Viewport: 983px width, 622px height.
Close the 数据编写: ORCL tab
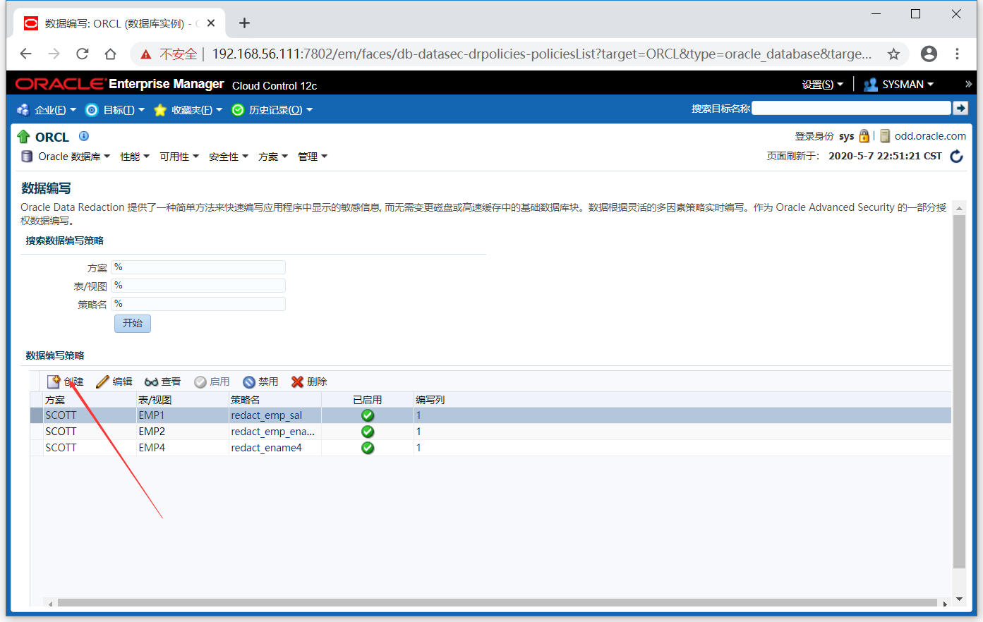point(210,23)
